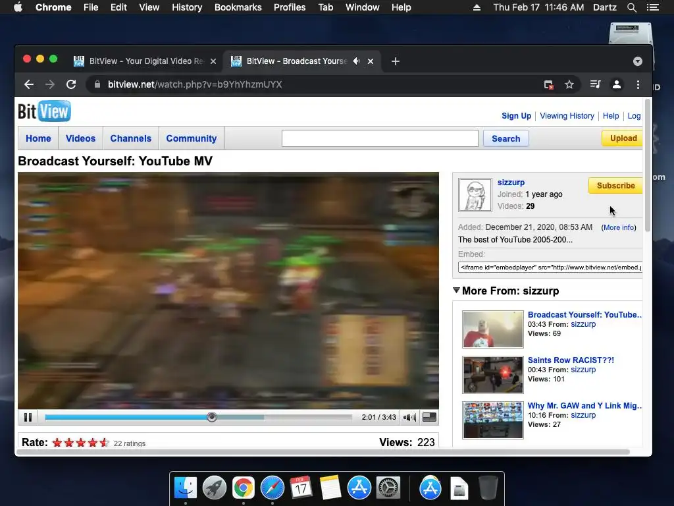Click the address bar URL

point(195,84)
